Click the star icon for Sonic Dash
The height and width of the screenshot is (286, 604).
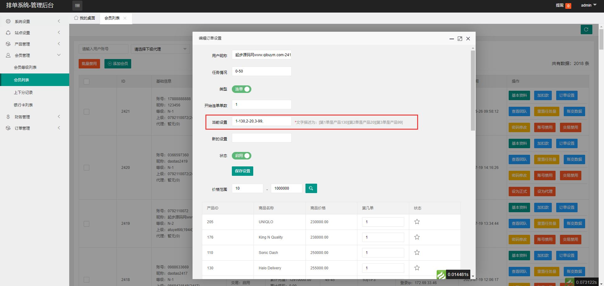(417, 252)
